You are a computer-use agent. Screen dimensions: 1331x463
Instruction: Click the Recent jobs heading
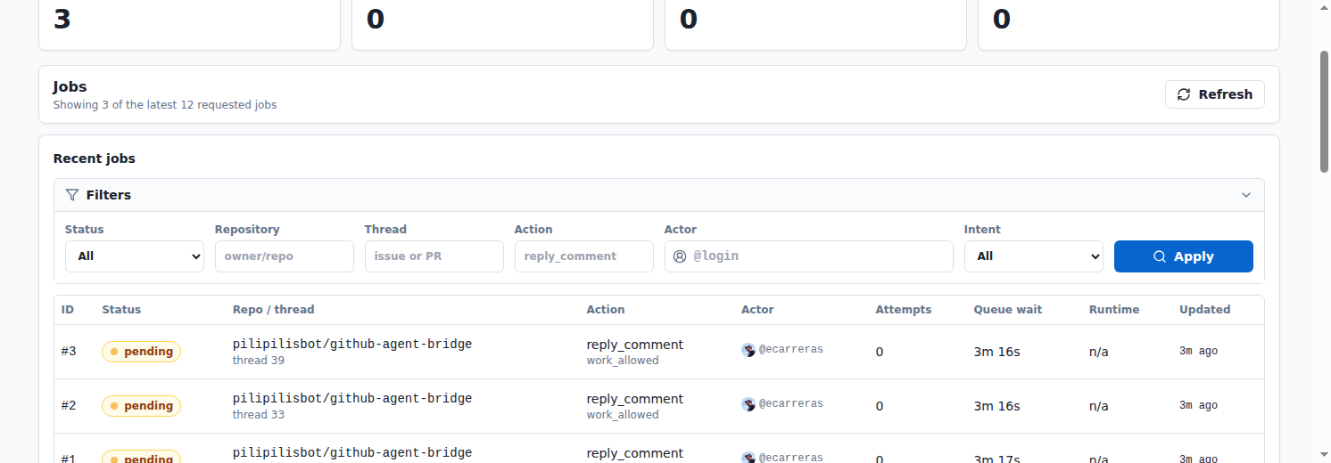(95, 158)
